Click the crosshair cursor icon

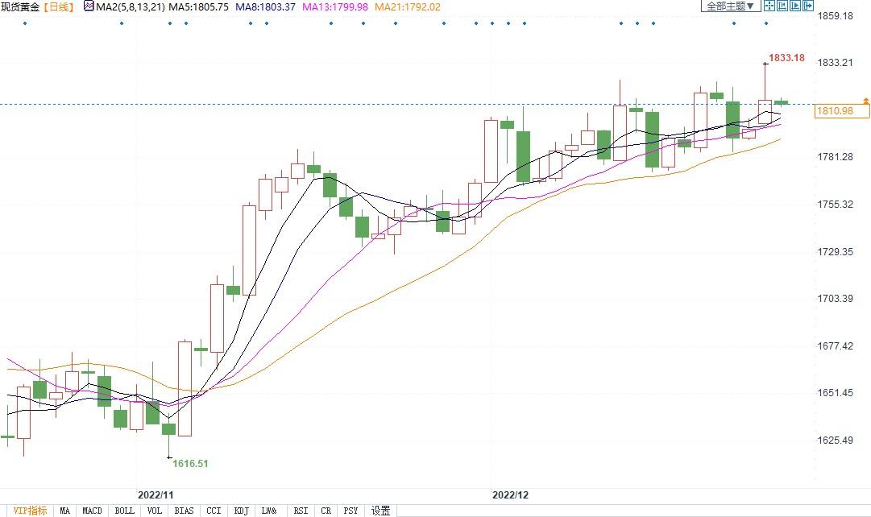[x=769, y=6]
